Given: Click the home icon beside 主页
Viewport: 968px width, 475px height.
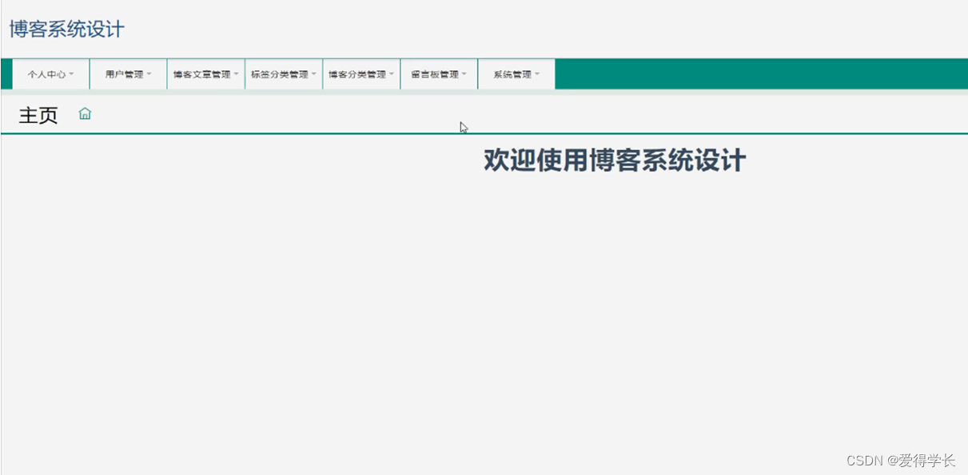Looking at the screenshot, I should 85,114.
